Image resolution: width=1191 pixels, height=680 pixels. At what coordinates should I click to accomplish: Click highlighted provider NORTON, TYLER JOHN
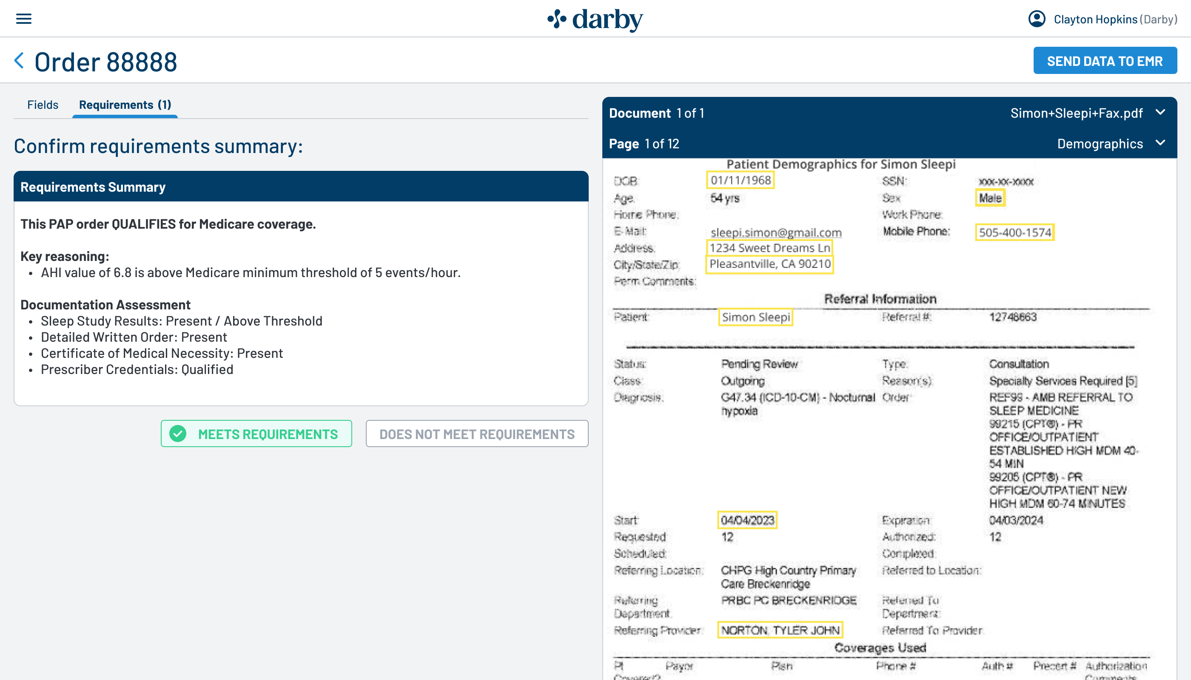pyautogui.click(x=780, y=630)
